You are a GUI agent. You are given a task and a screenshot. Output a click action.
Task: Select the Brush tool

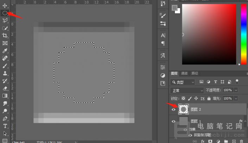pos(5,66)
